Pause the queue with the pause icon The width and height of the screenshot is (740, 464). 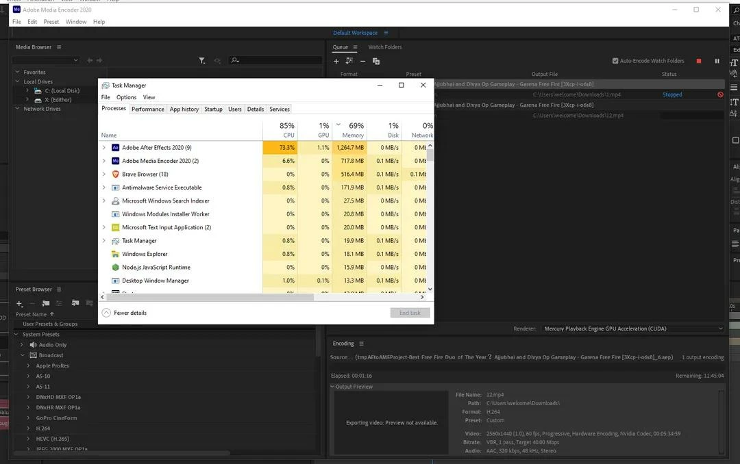coord(717,61)
